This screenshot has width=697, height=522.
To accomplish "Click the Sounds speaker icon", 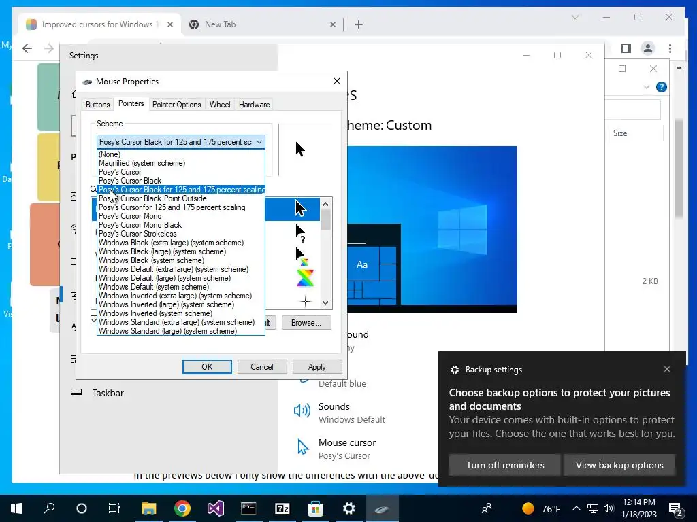I will pos(302,411).
